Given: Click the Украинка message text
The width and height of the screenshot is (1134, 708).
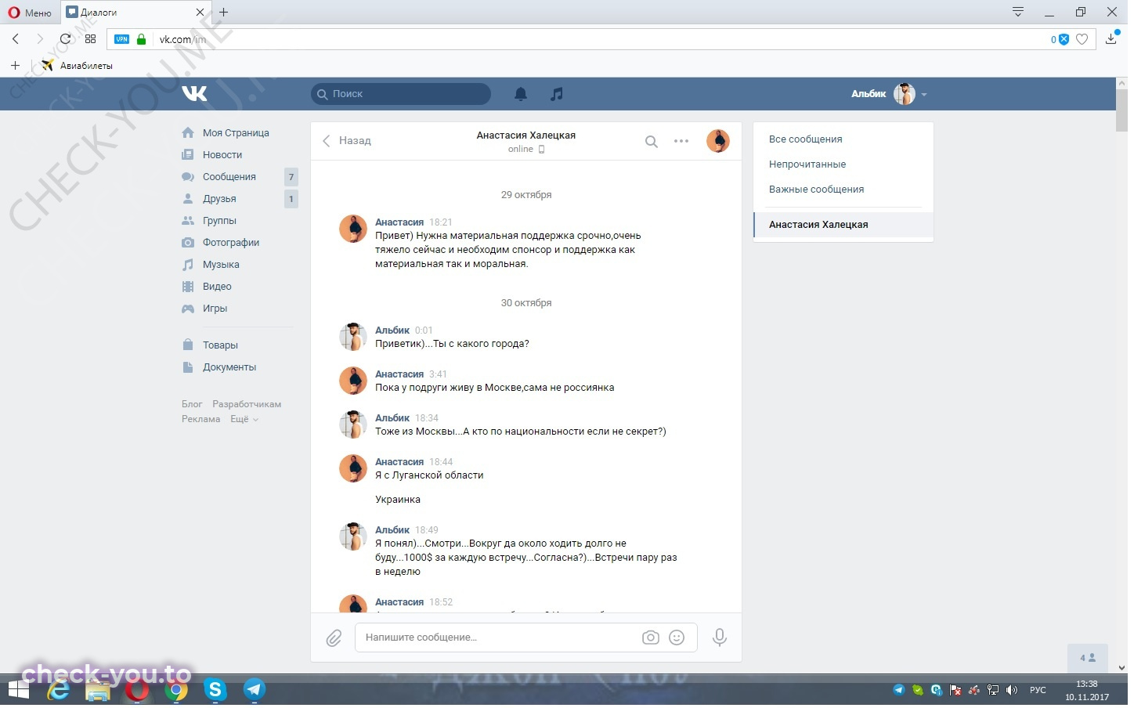Looking at the screenshot, I should click(398, 500).
